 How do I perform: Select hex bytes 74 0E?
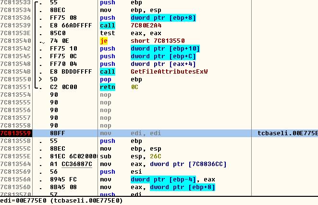[x=60, y=41]
